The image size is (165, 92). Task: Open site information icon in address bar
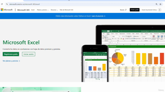[7, 4]
